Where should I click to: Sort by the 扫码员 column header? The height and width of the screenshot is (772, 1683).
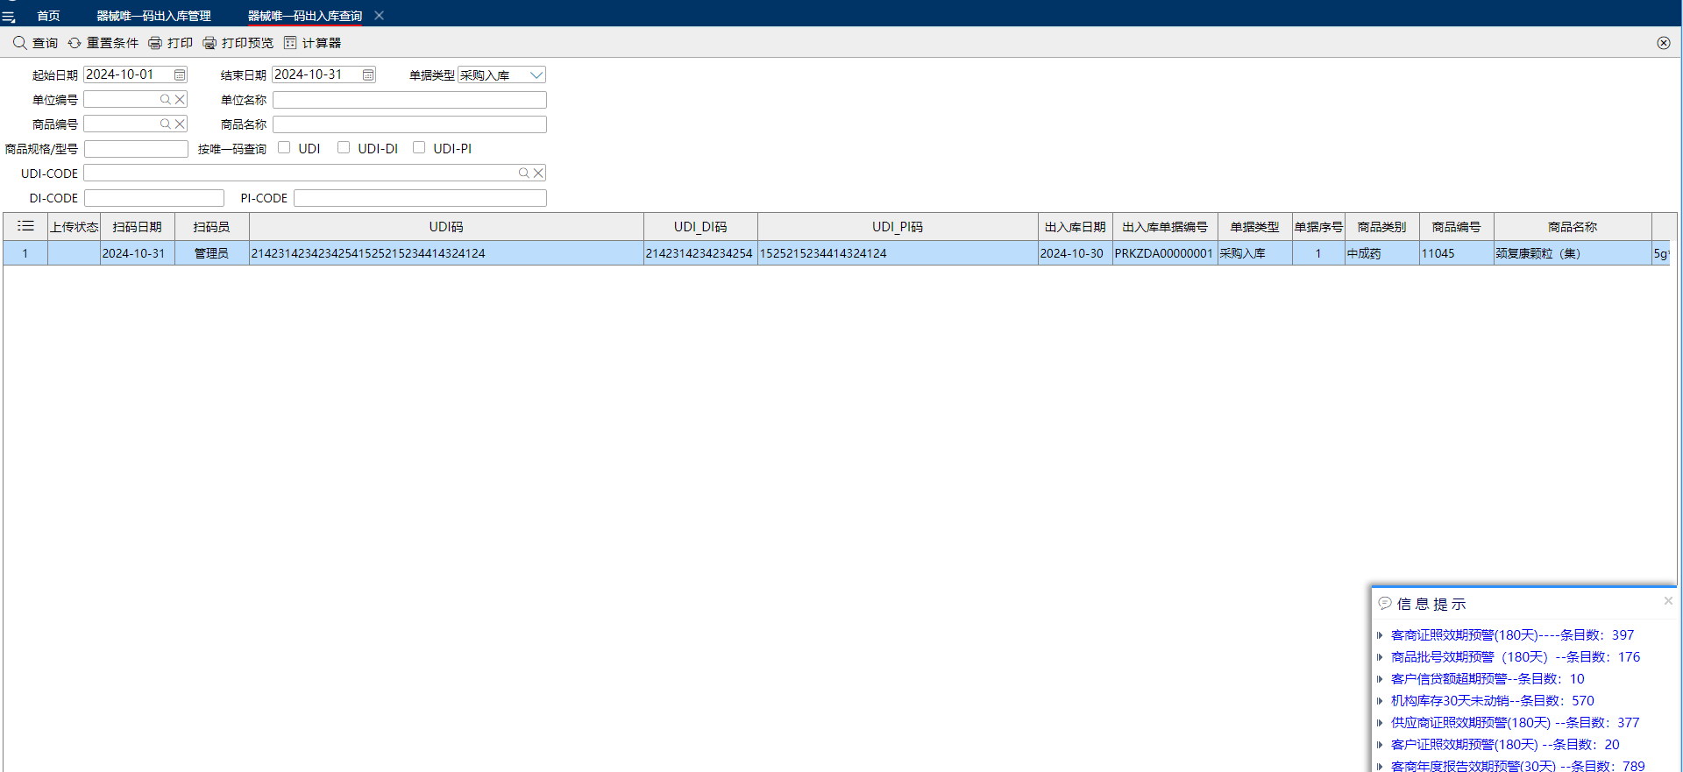tap(212, 226)
